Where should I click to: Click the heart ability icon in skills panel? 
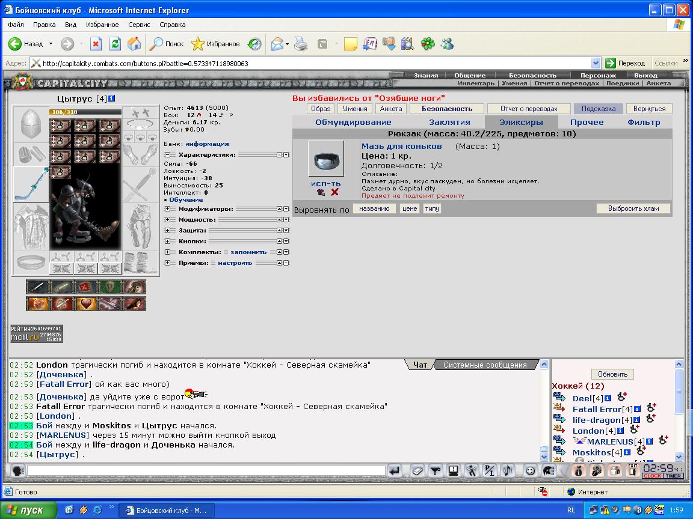[86, 303]
